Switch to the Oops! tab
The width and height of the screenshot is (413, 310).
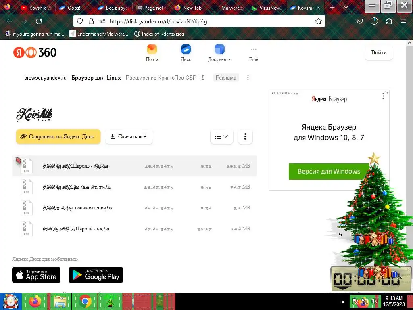pos(74,8)
